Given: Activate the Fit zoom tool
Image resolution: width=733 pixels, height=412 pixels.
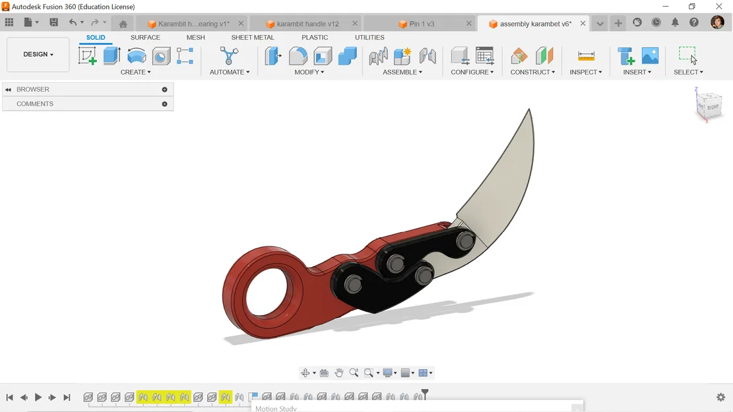Looking at the screenshot, I should [367, 372].
